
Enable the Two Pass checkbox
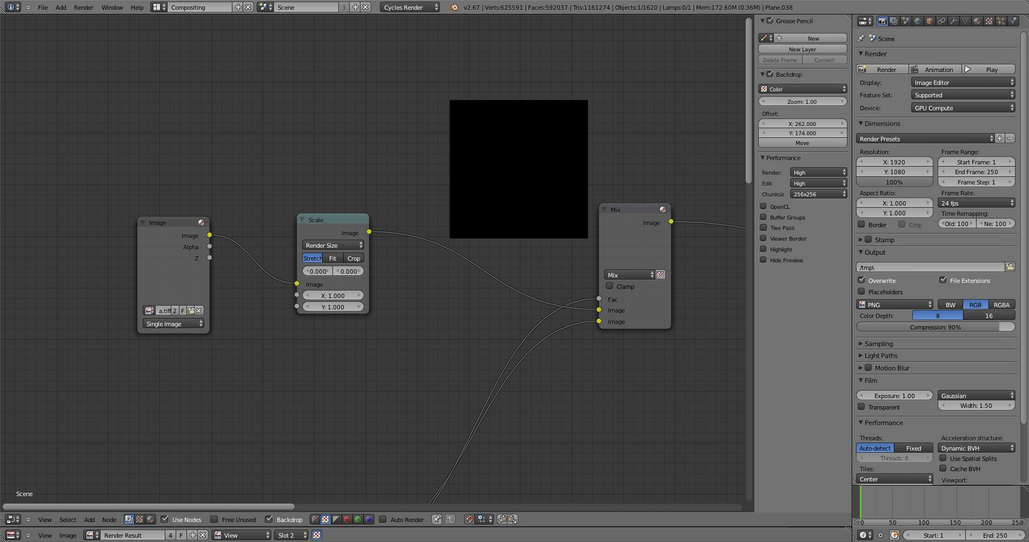point(763,228)
